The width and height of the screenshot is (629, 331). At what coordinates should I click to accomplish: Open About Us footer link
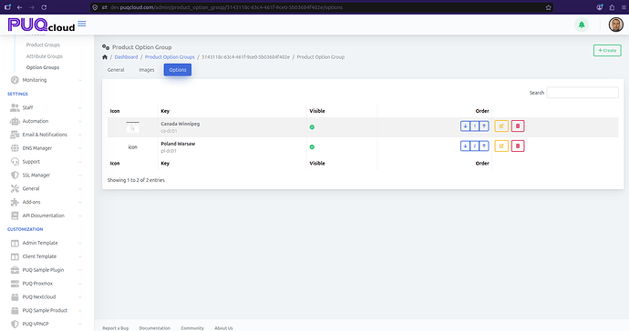(x=223, y=328)
